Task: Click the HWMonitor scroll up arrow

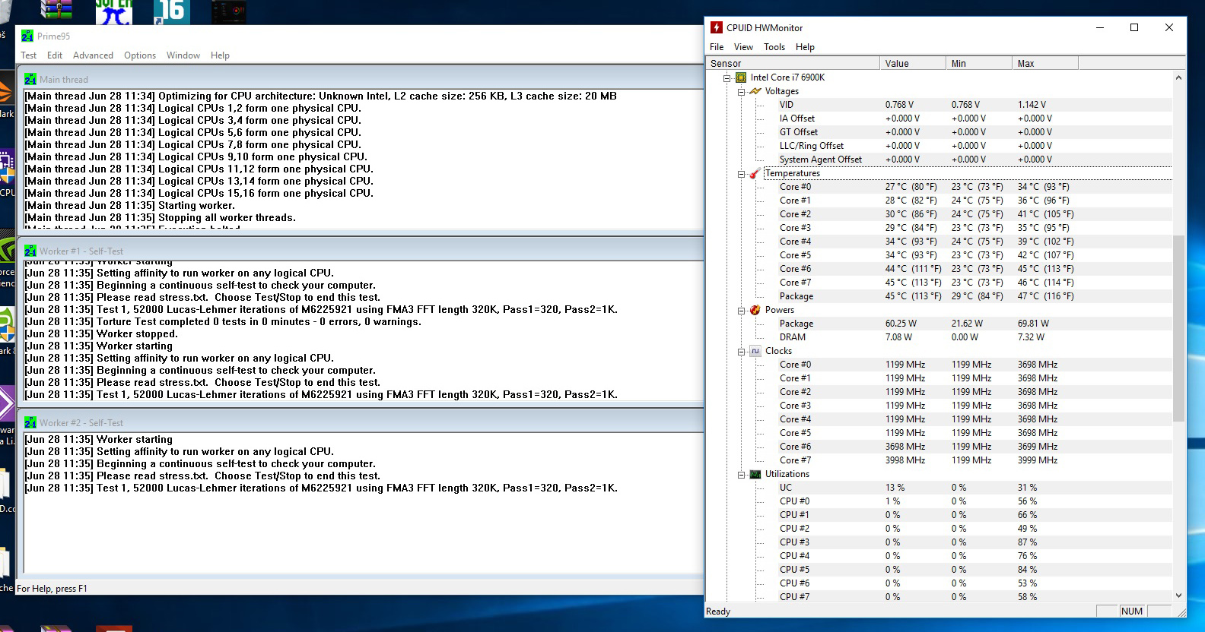Action: (x=1179, y=77)
